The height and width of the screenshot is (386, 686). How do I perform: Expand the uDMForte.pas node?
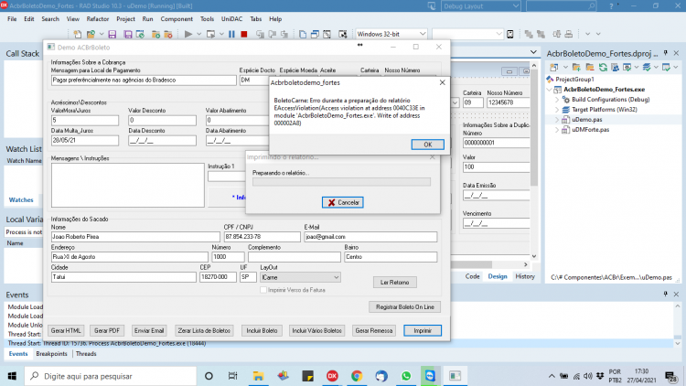click(x=557, y=130)
